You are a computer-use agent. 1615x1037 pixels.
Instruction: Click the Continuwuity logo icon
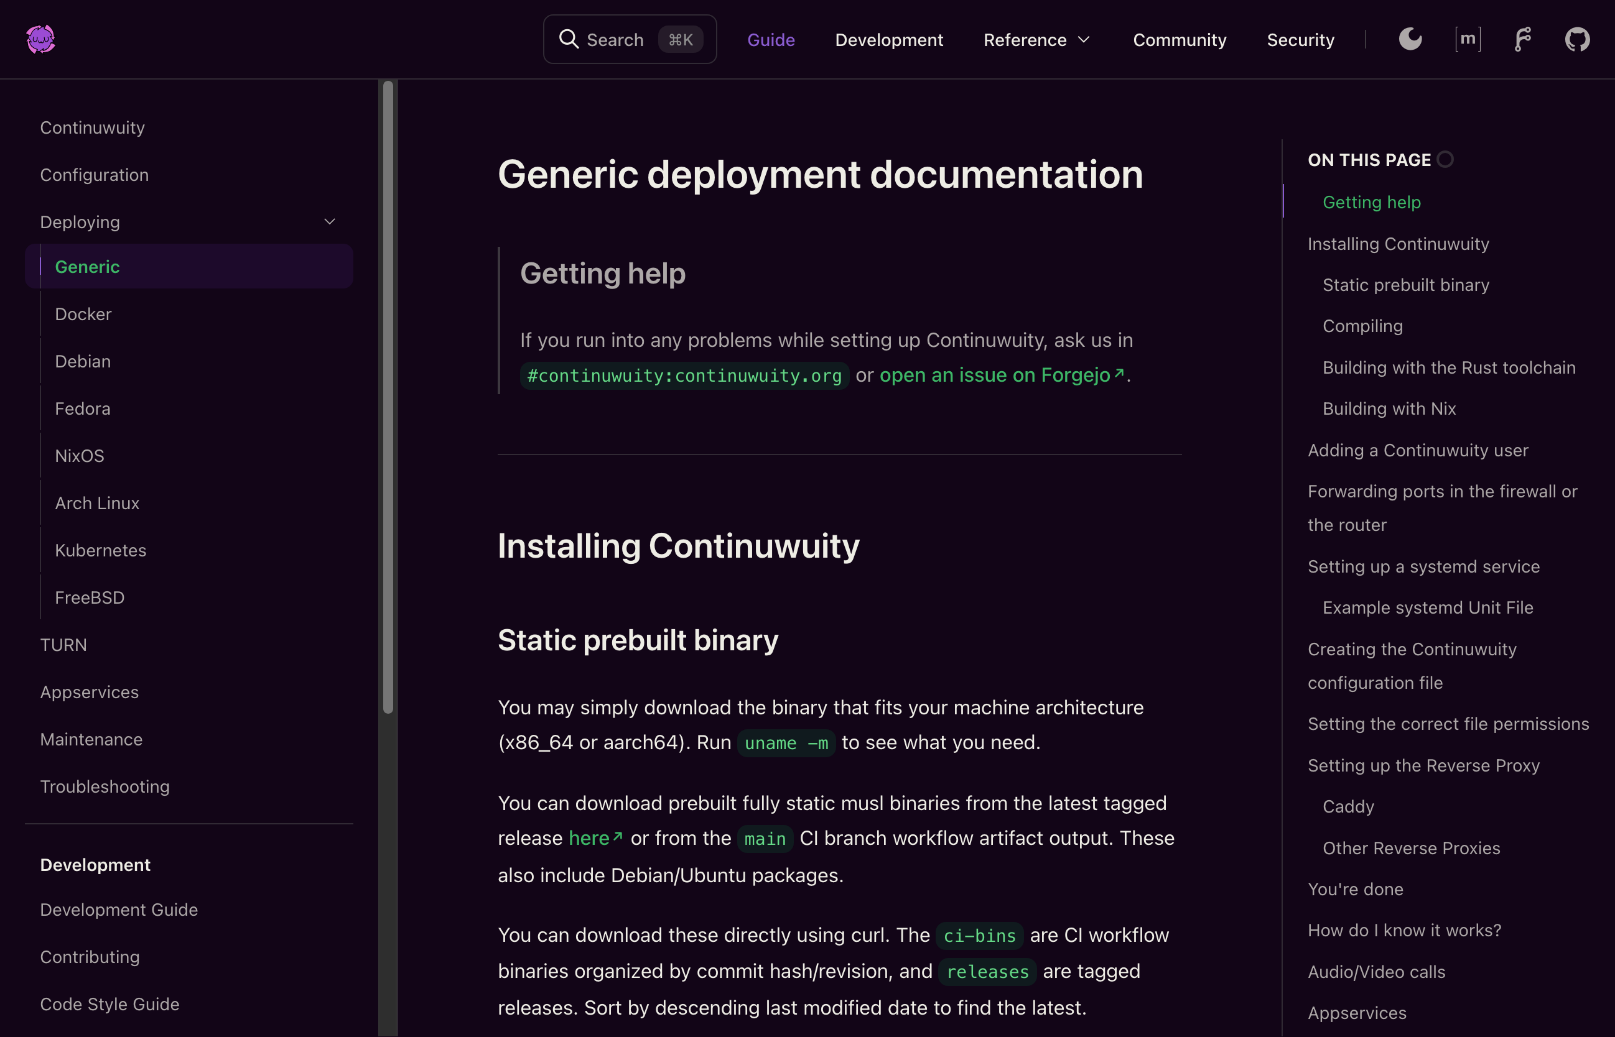(x=40, y=39)
